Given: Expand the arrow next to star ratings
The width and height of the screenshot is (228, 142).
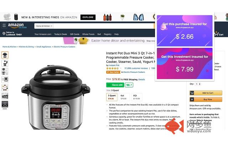Looking at the screenshot, I should click(121, 68).
